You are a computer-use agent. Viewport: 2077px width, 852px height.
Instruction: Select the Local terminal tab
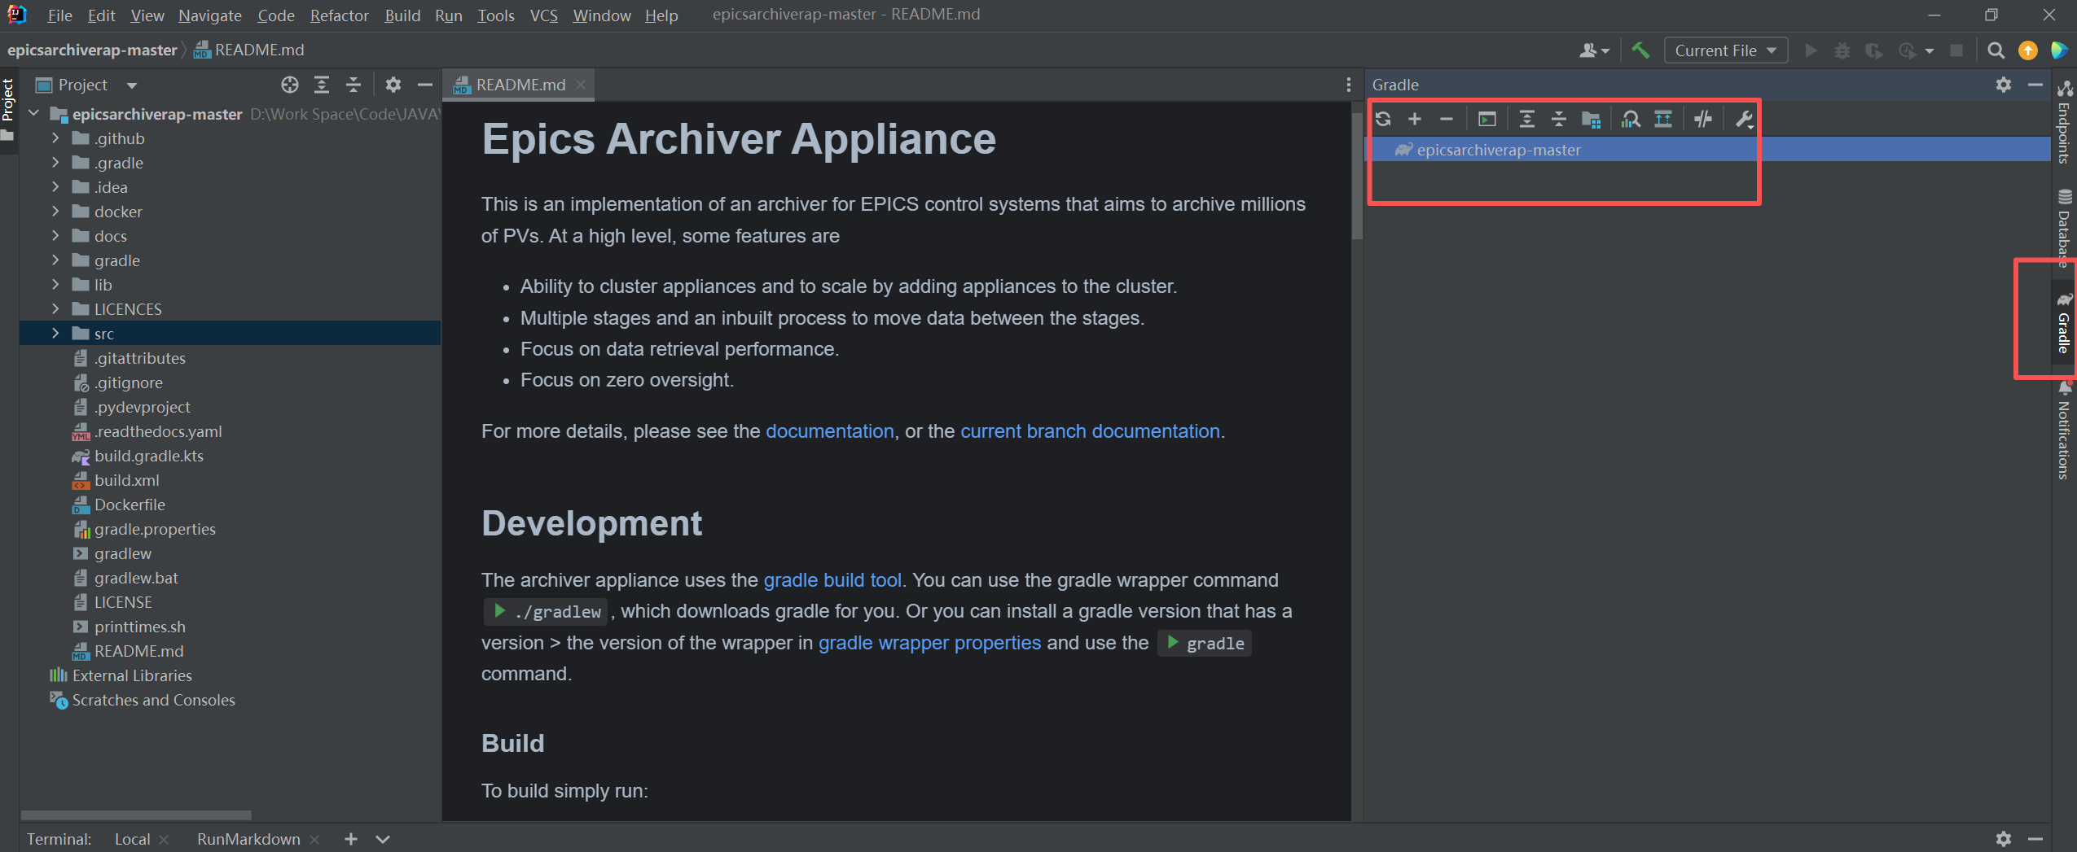(132, 839)
